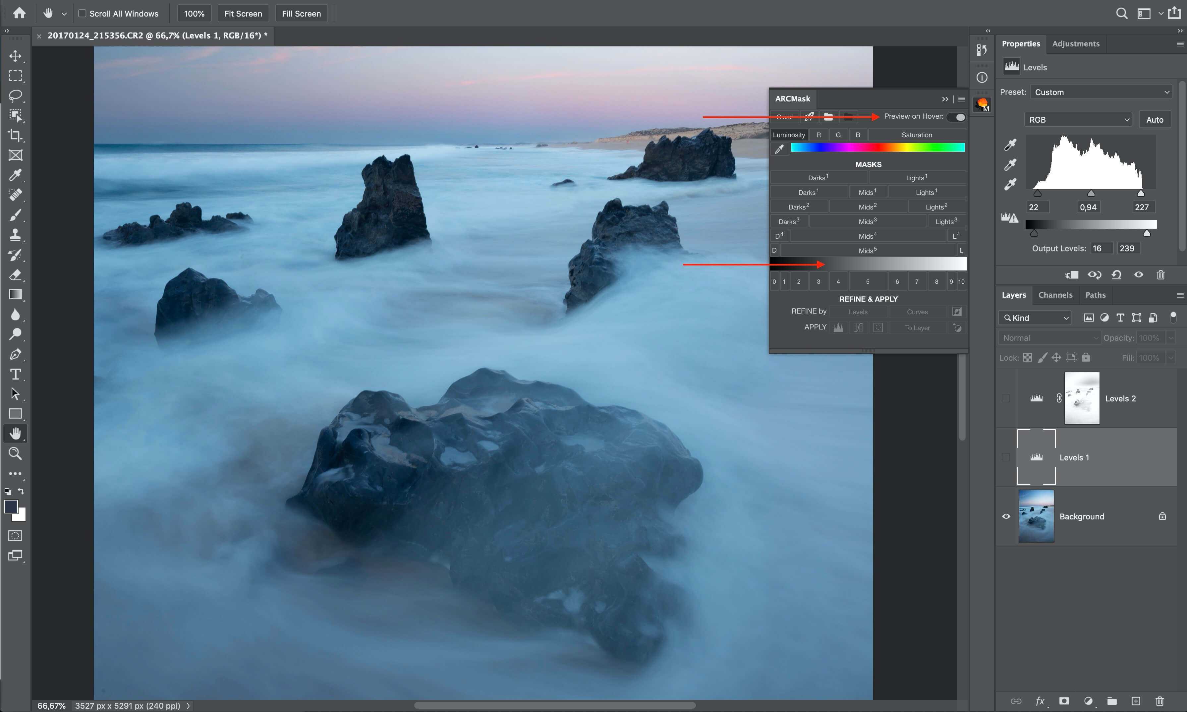Select the Eyedropper tool in the toolbar

(x=15, y=175)
